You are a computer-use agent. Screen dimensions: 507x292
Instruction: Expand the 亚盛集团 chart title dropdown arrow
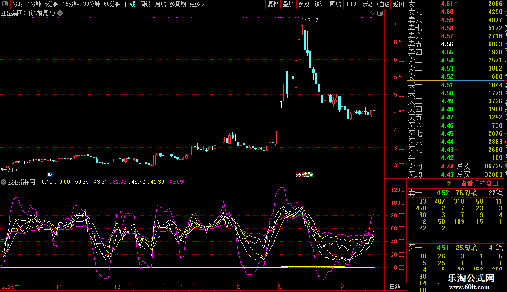point(60,13)
